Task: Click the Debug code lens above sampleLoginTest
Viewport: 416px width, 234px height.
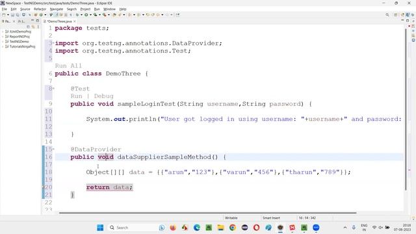Action: click(x=104, y=96)
